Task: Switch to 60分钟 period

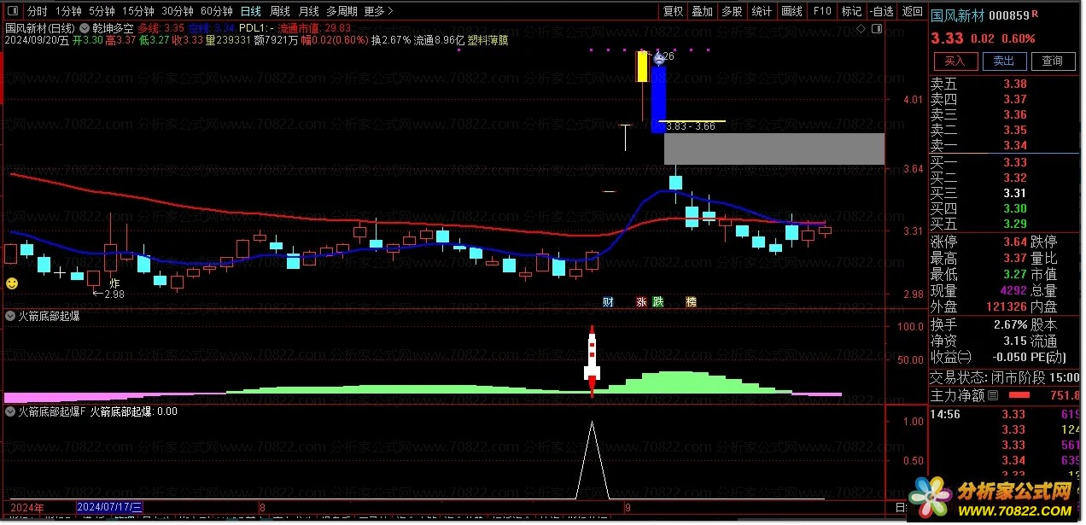Action: (216, 12)
